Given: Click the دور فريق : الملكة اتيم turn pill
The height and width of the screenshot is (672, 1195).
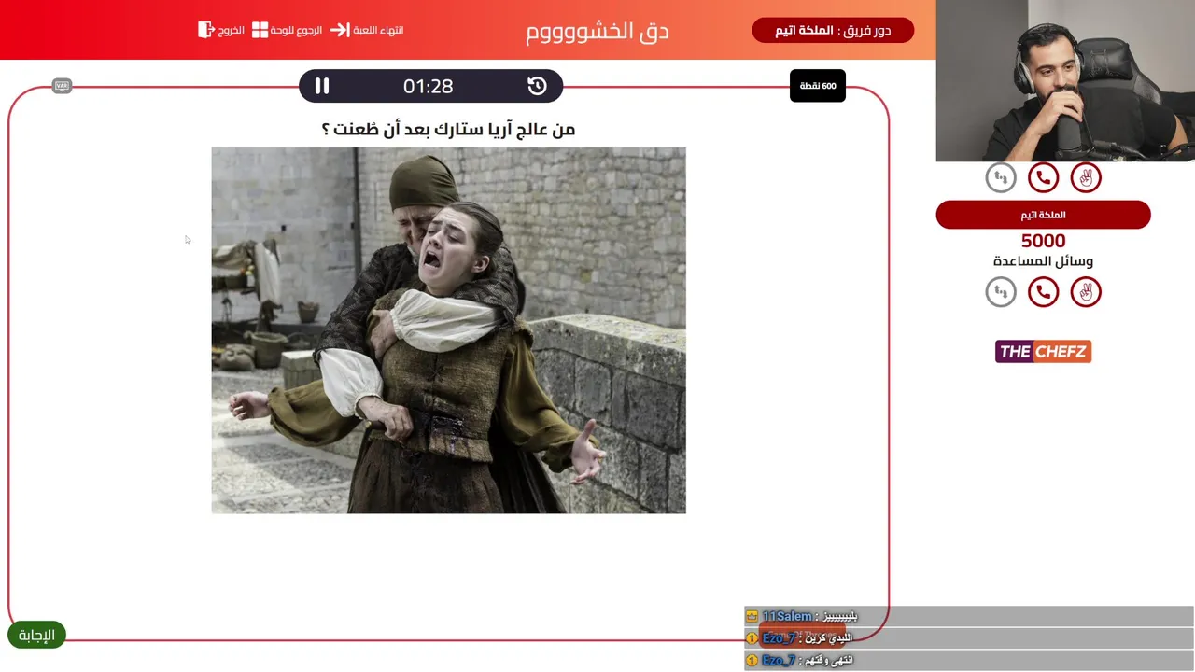Looking at the screenshot, I should [833, 30].
